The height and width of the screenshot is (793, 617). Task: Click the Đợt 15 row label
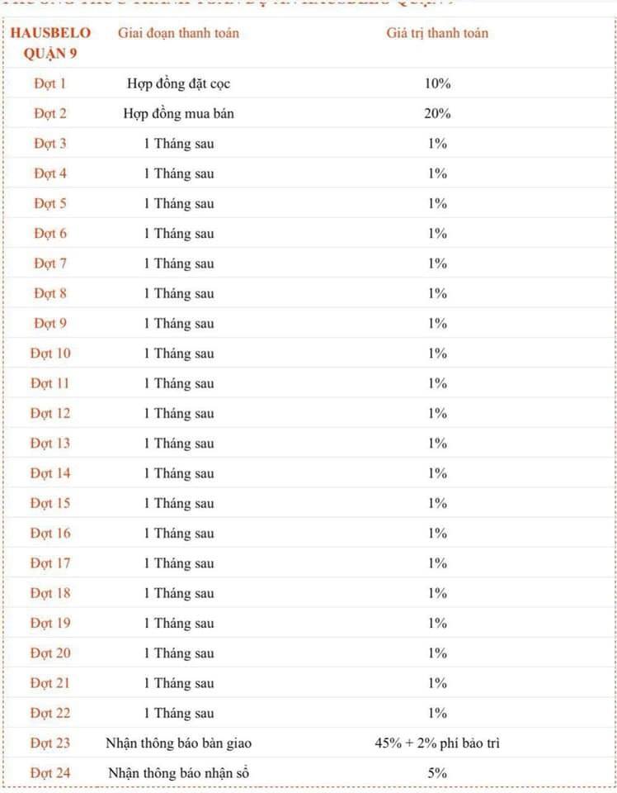click(50, 503)
